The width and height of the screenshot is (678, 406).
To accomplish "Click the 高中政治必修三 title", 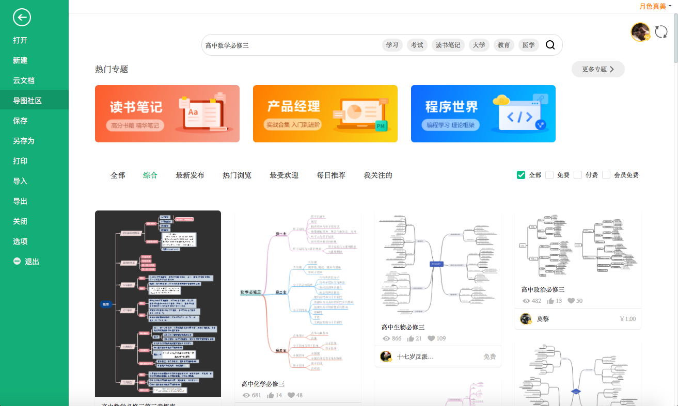I will 543,289.
